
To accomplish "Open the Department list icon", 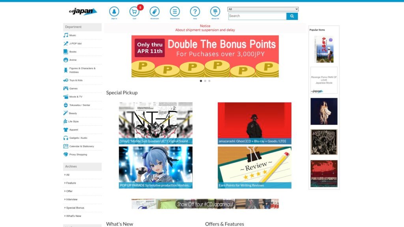I will [175, 11].
